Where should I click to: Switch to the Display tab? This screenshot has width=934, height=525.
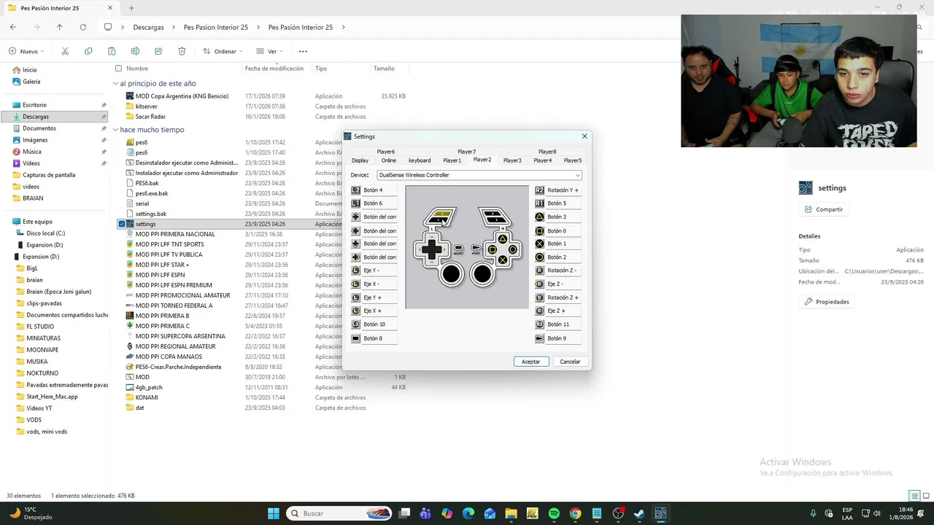[x=360, y=160]
